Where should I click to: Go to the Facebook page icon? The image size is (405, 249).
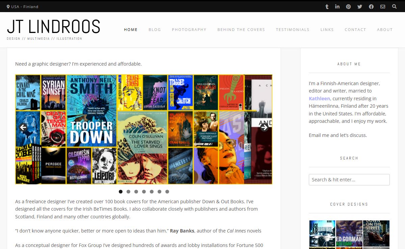click(x=371, y=6)
